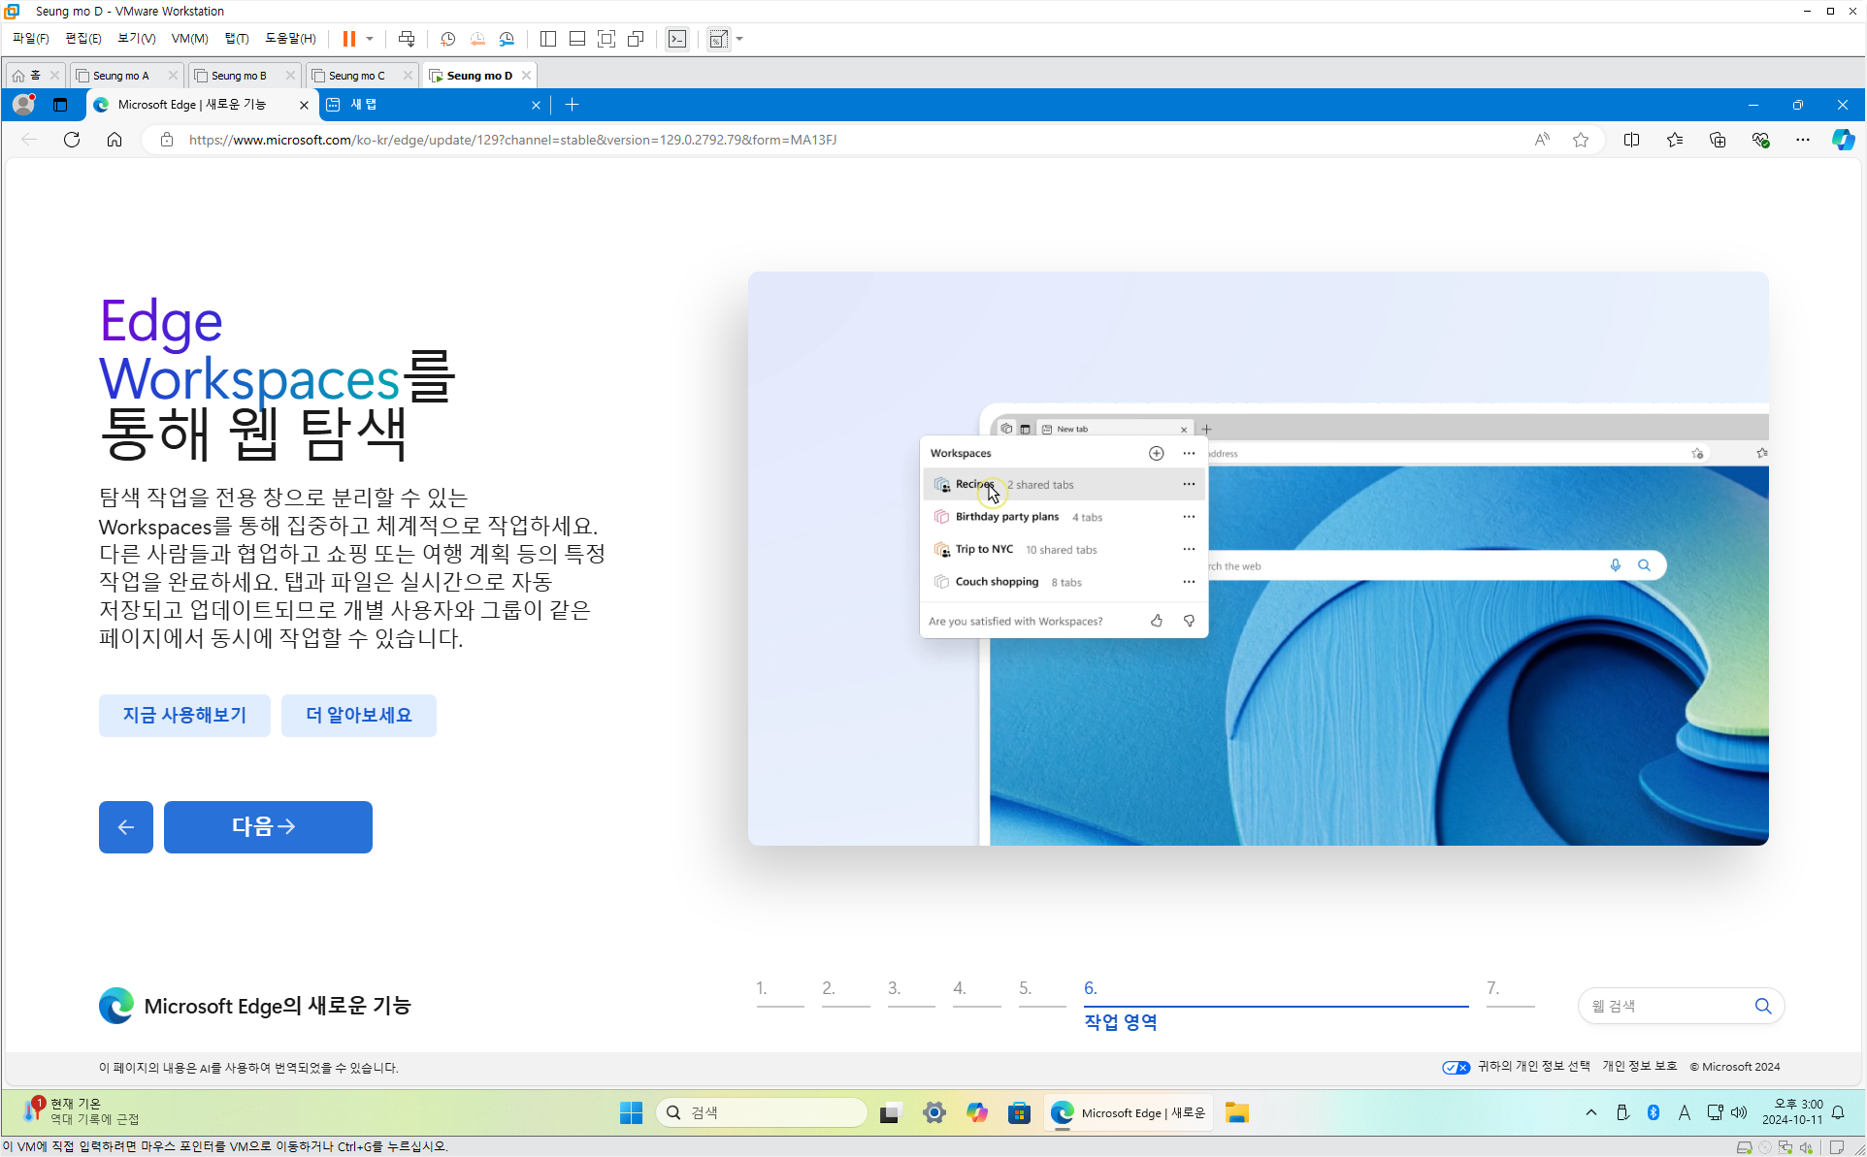This screenshot has width=1867, height=1157.
Task: Toggle VMware full screen mode icon
Action: (x=606, y=39)
